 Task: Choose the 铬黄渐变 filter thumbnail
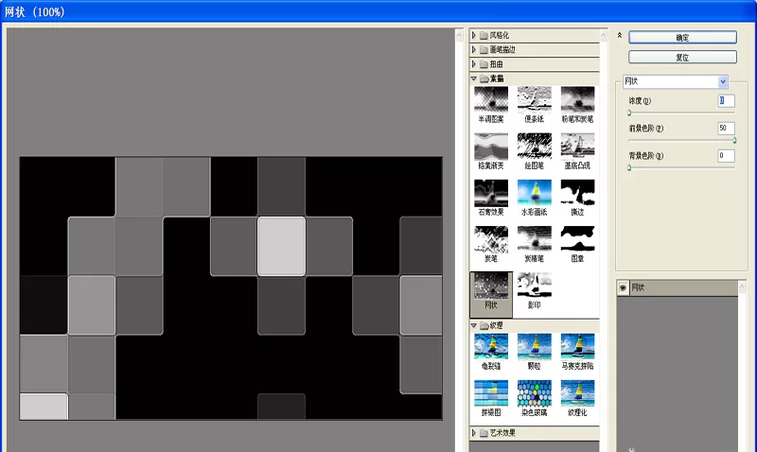click(x=491, y=146)
